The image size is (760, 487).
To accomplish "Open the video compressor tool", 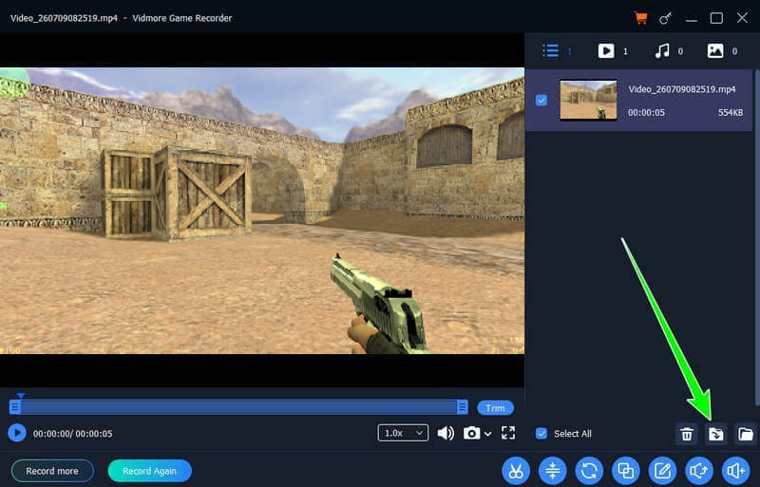I will click(553, 471).
